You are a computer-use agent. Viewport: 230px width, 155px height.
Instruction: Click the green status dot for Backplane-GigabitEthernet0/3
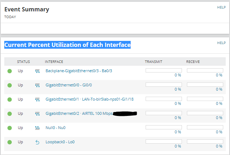[x=10, y=71]
